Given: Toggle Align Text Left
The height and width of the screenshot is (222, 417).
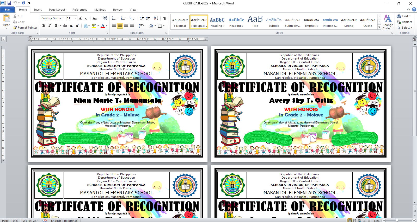Looking at the screenshot, I should (114, 26).
